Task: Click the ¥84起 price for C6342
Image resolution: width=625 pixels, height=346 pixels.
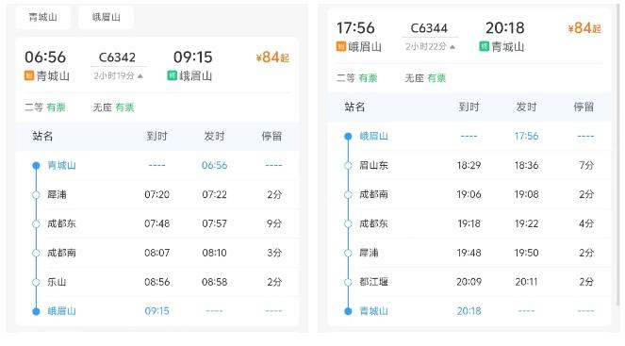Action: click(272, 58)
